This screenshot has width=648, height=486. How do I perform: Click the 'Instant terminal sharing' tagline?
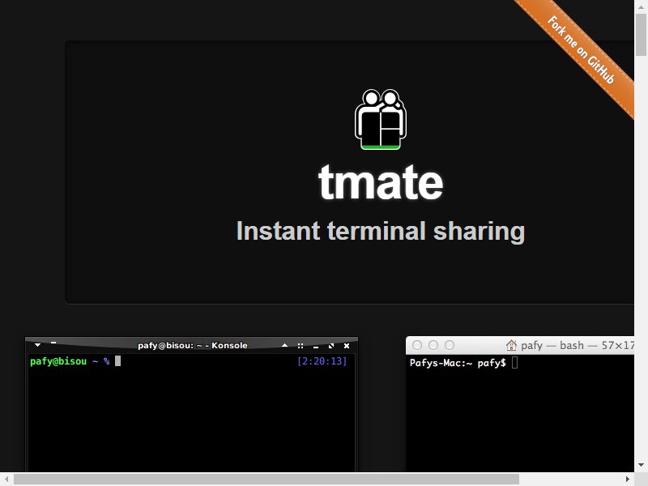[x=381, y=231]
